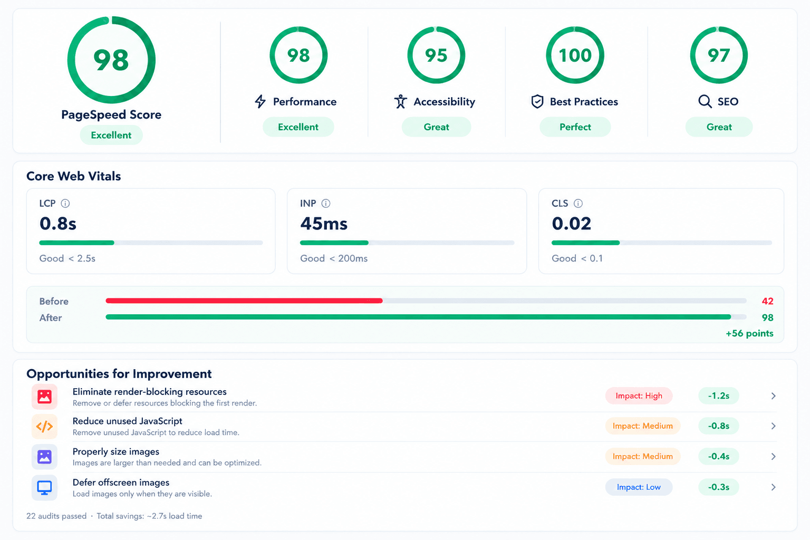Expand the Reduce unused JavaScript row chevron
The height and width of the screenshot is (540, 810).
coord(773,426)
